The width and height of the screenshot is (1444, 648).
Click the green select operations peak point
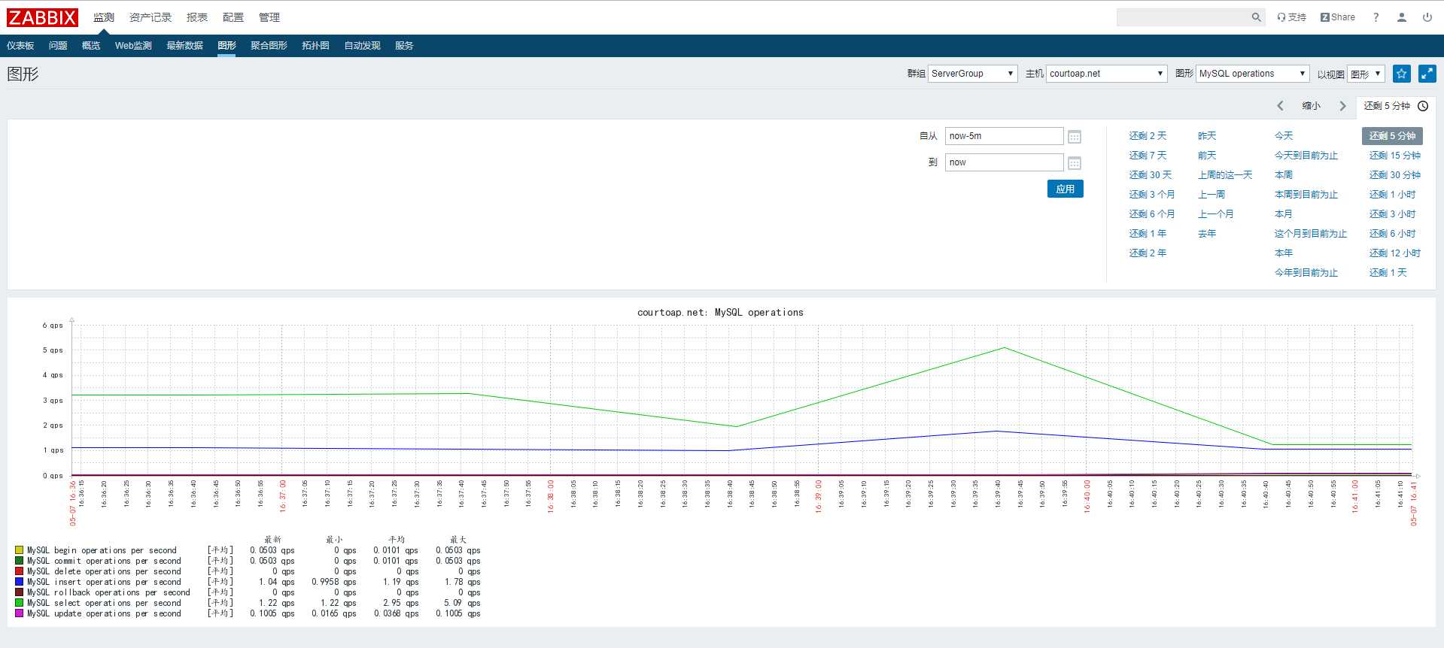(1005, 347)
